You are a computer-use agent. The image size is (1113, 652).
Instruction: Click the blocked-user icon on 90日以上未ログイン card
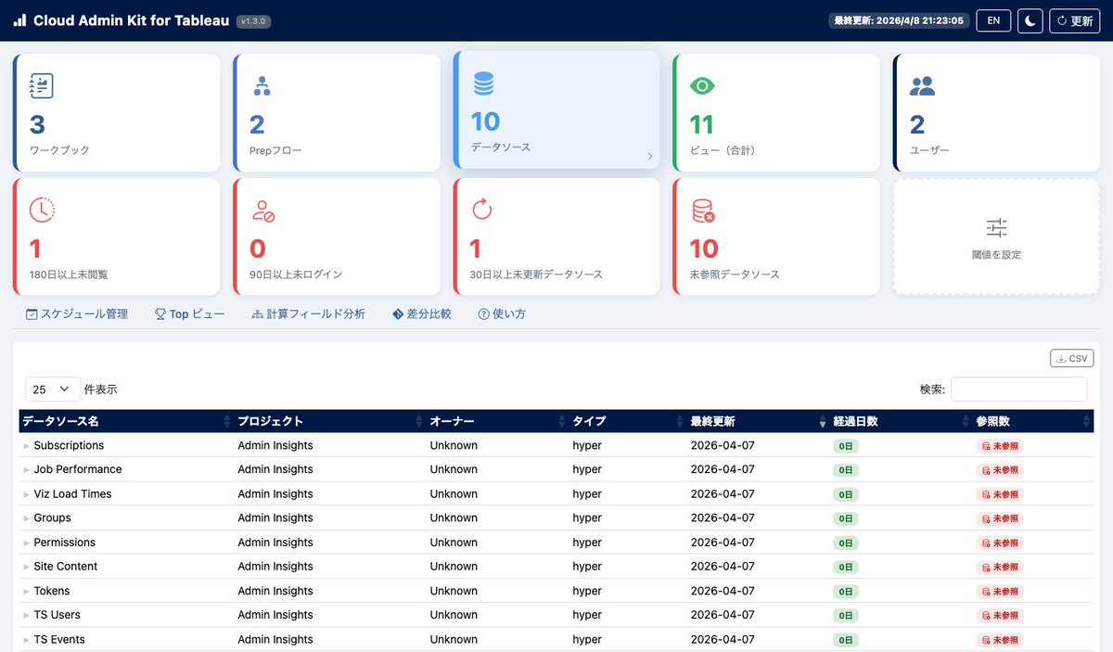click(x=262, y=211)
